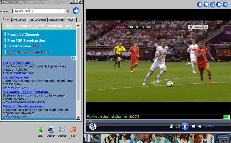Click the SopCast logo in the player bar
The image size is (231, 143).
pyautogui.click(x=93, y=127)
